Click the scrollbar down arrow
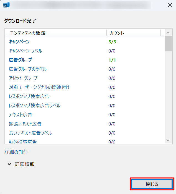 tap(167, 140)
